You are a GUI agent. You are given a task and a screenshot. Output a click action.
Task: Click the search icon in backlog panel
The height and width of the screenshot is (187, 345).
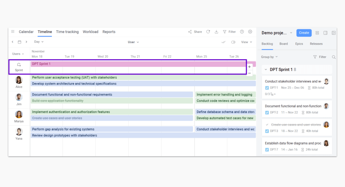(x=334, y=57)
